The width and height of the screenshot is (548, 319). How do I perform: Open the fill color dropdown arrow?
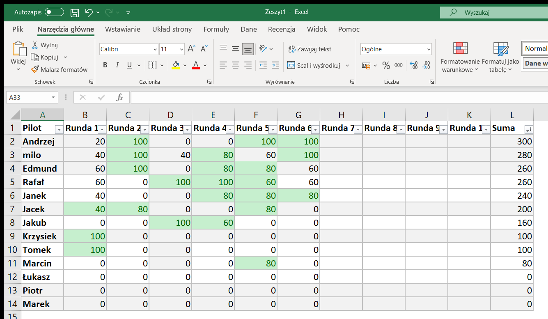pyautogui.click(x=185, y=65)
